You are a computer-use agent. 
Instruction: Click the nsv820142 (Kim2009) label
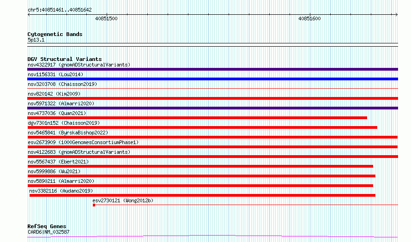[x=54, y=94]
